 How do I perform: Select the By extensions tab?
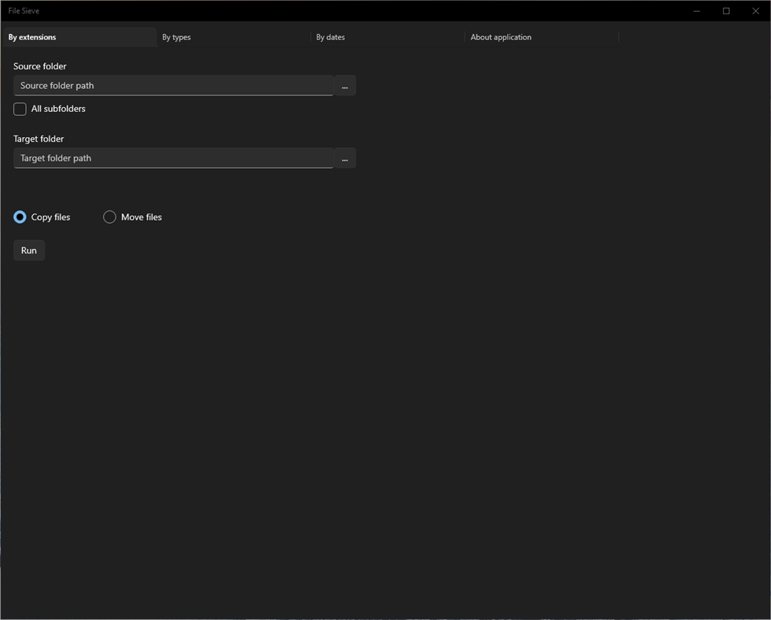(x=32, y=37)
